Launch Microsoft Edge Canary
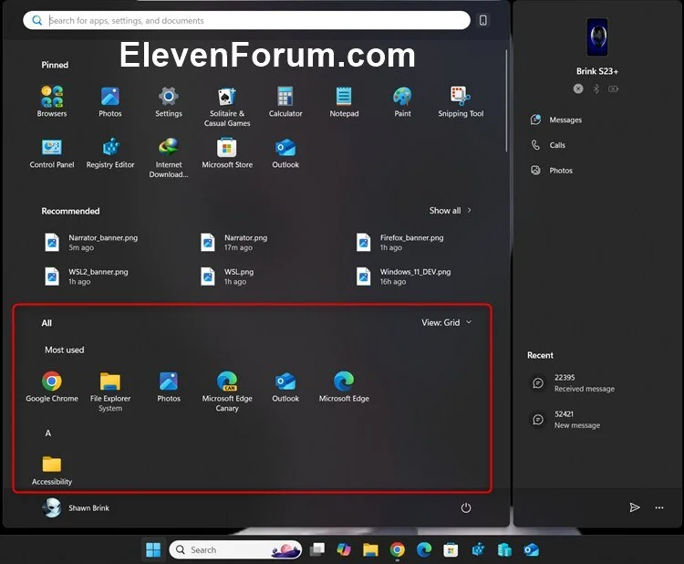Viewport: 684px width, 564px height. pyautogui.click(x=227, y=392)
